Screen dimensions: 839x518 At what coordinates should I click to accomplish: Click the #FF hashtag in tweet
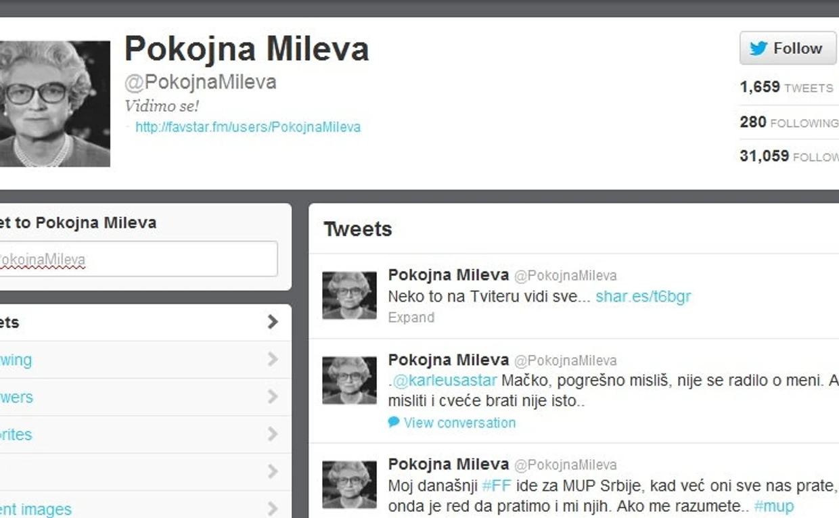click(497, 486)
